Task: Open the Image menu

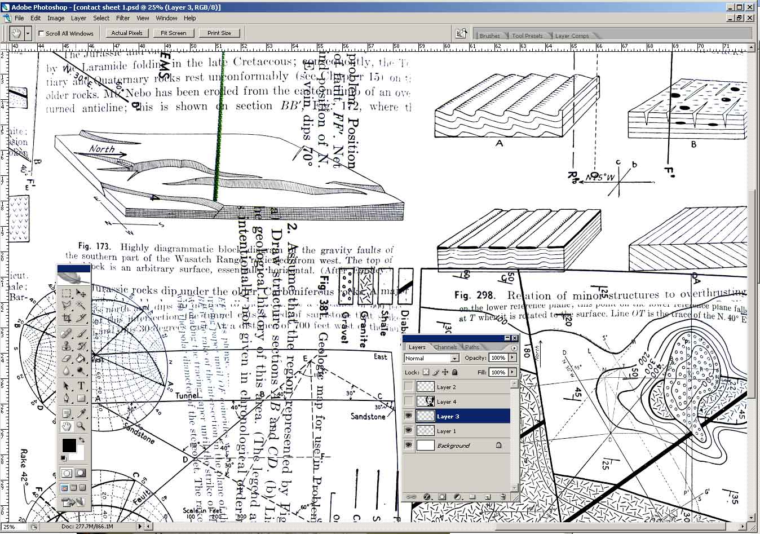Action: click(x=56, y=18)
